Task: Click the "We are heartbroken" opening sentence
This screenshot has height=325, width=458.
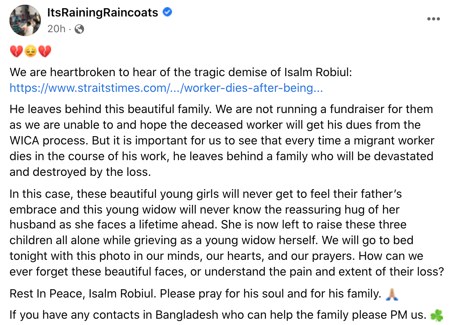Action: [x=98, y=73]
